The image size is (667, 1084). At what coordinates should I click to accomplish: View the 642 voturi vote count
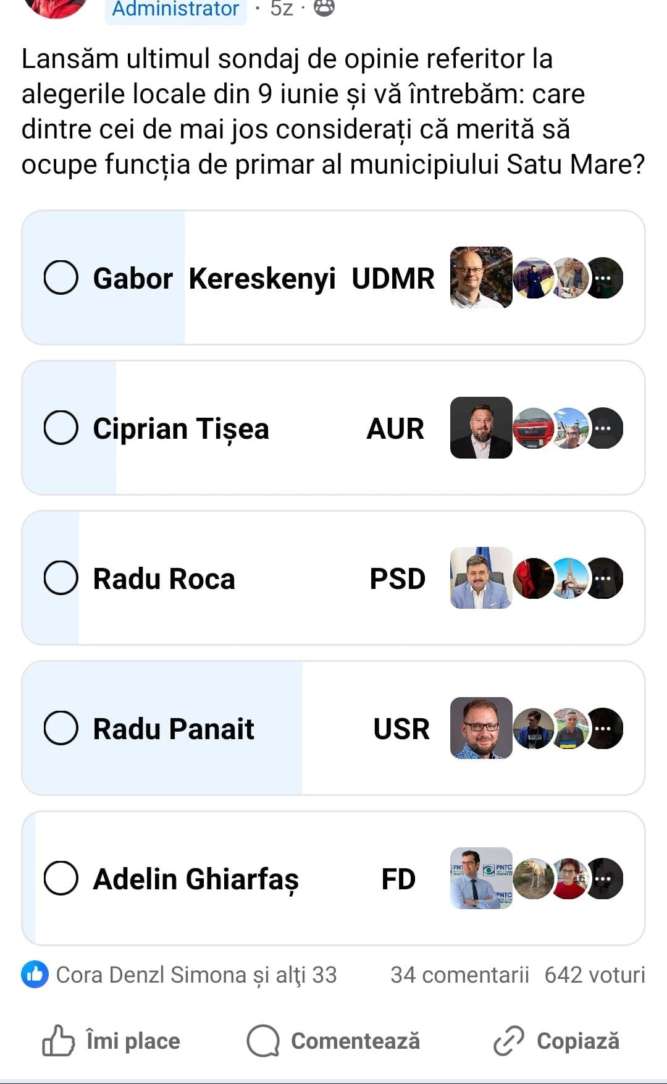click(594, 975)
